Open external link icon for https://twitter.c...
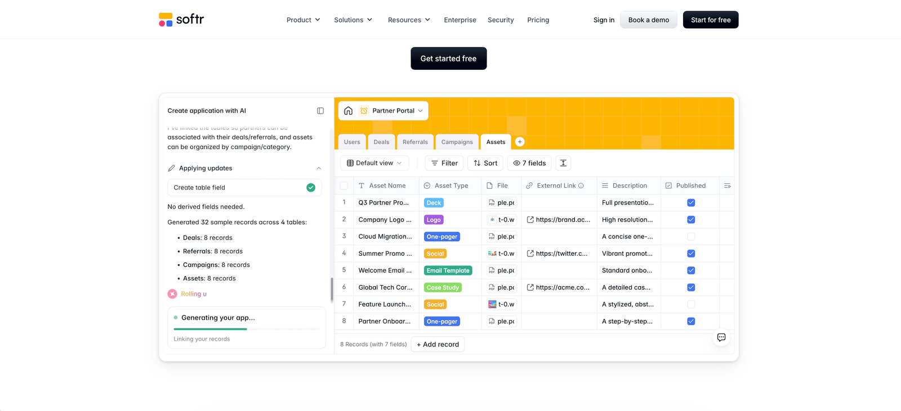 coord(530,254)
